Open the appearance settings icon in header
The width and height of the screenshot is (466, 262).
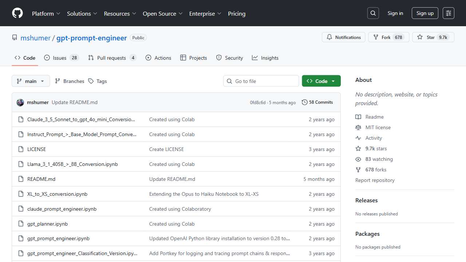[x=449, y=13]
